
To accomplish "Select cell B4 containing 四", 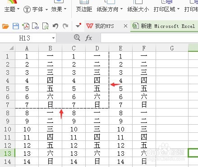I will coord(50,81).
